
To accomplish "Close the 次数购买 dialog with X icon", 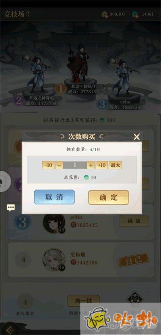I will coord(136,136).
